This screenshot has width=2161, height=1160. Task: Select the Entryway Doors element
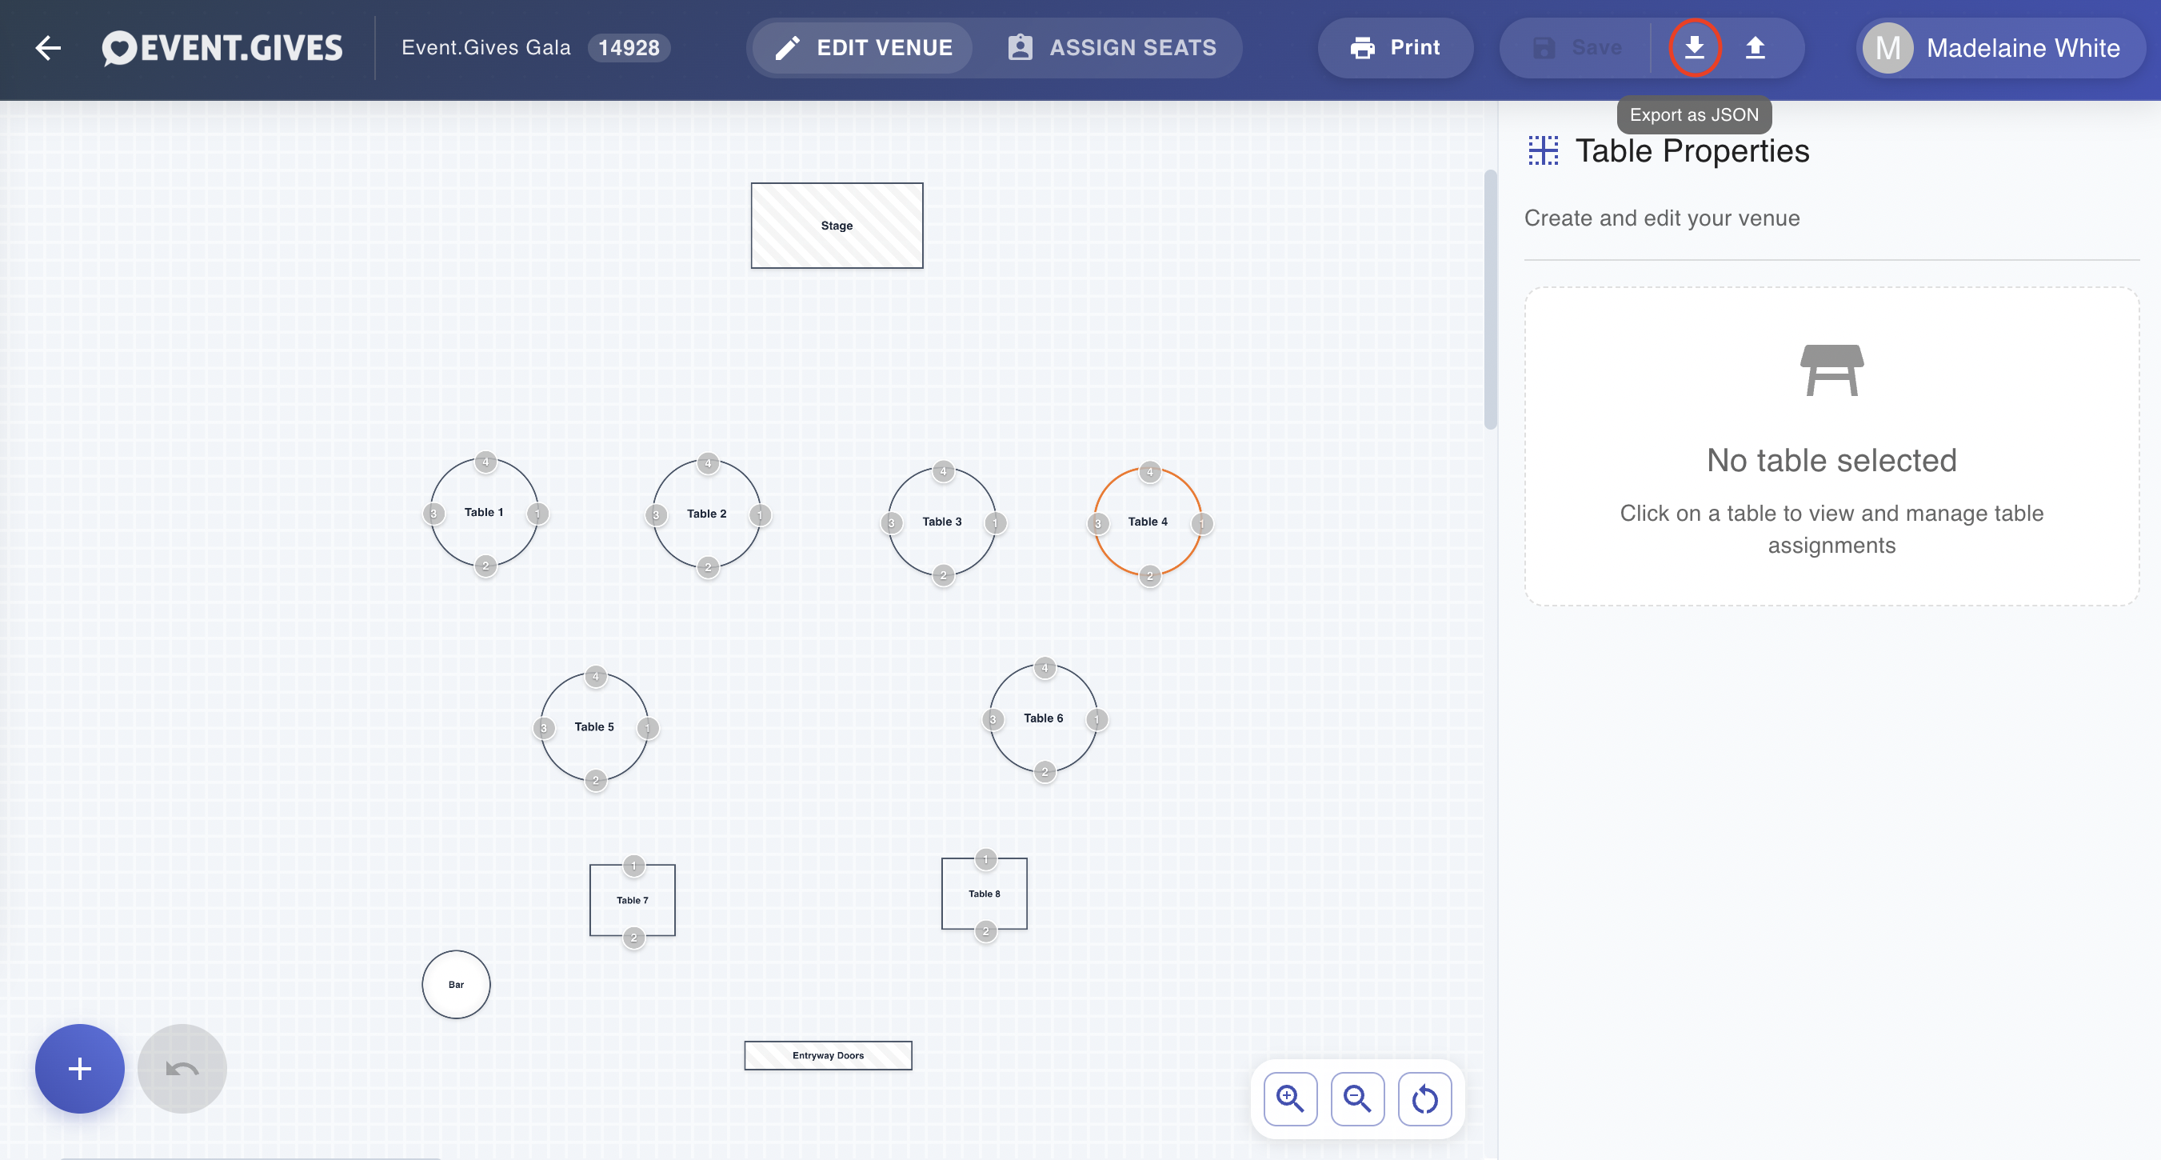coord(828,1056)
